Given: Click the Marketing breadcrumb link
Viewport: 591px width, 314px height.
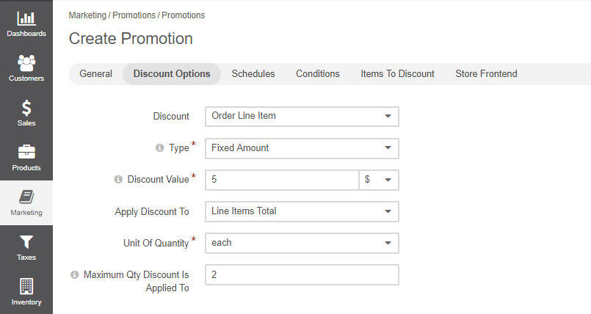Looking at the screenshot, I should coord(88,15).
